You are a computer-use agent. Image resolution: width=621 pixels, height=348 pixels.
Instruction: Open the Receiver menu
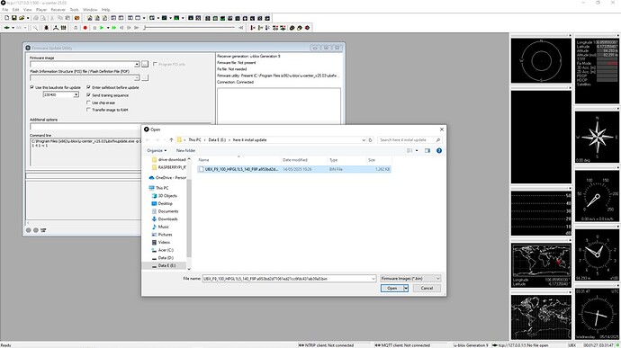[x=58, y=10]
